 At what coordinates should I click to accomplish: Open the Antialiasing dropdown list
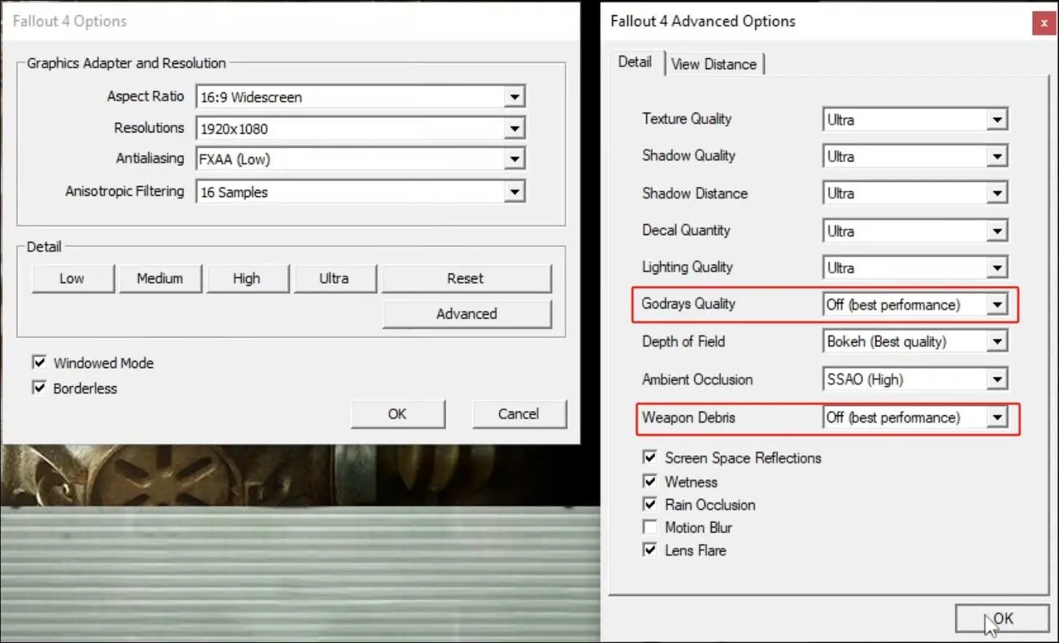[x=514, y=159]
